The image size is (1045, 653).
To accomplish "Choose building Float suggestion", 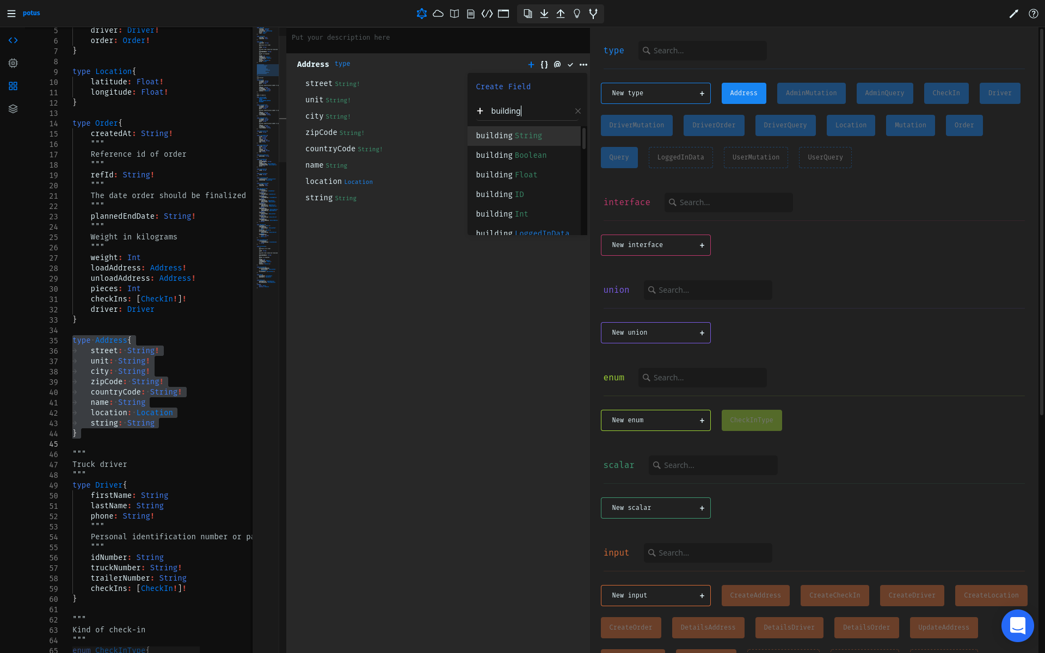I will tap(524, 175).
